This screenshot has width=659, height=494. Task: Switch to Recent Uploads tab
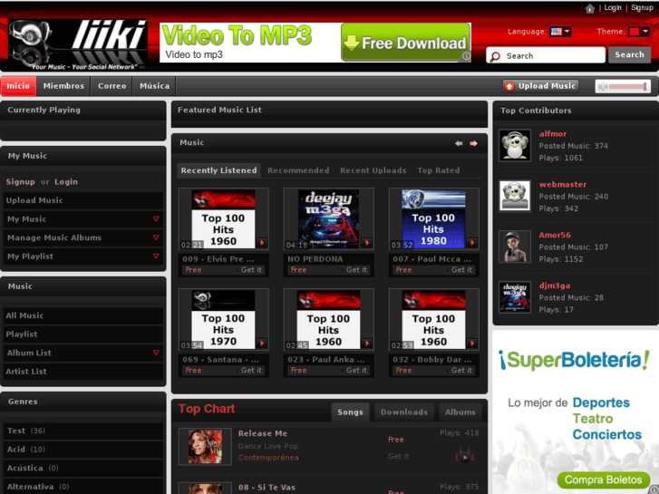(x=373, y=170)
